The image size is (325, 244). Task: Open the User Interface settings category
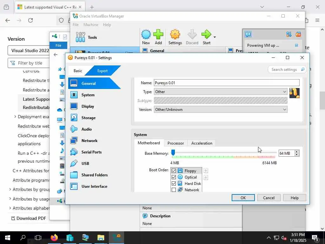(x=94, y=186)
